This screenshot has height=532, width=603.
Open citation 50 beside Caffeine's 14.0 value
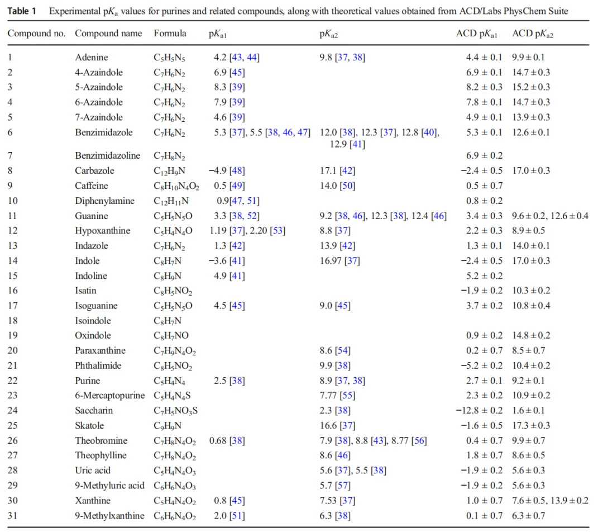coord(347,186)
